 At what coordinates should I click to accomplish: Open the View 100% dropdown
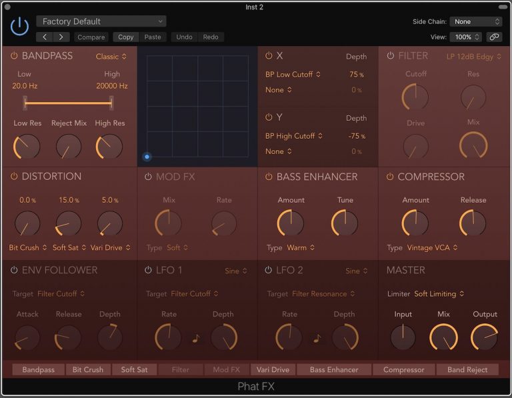point(465,37)
